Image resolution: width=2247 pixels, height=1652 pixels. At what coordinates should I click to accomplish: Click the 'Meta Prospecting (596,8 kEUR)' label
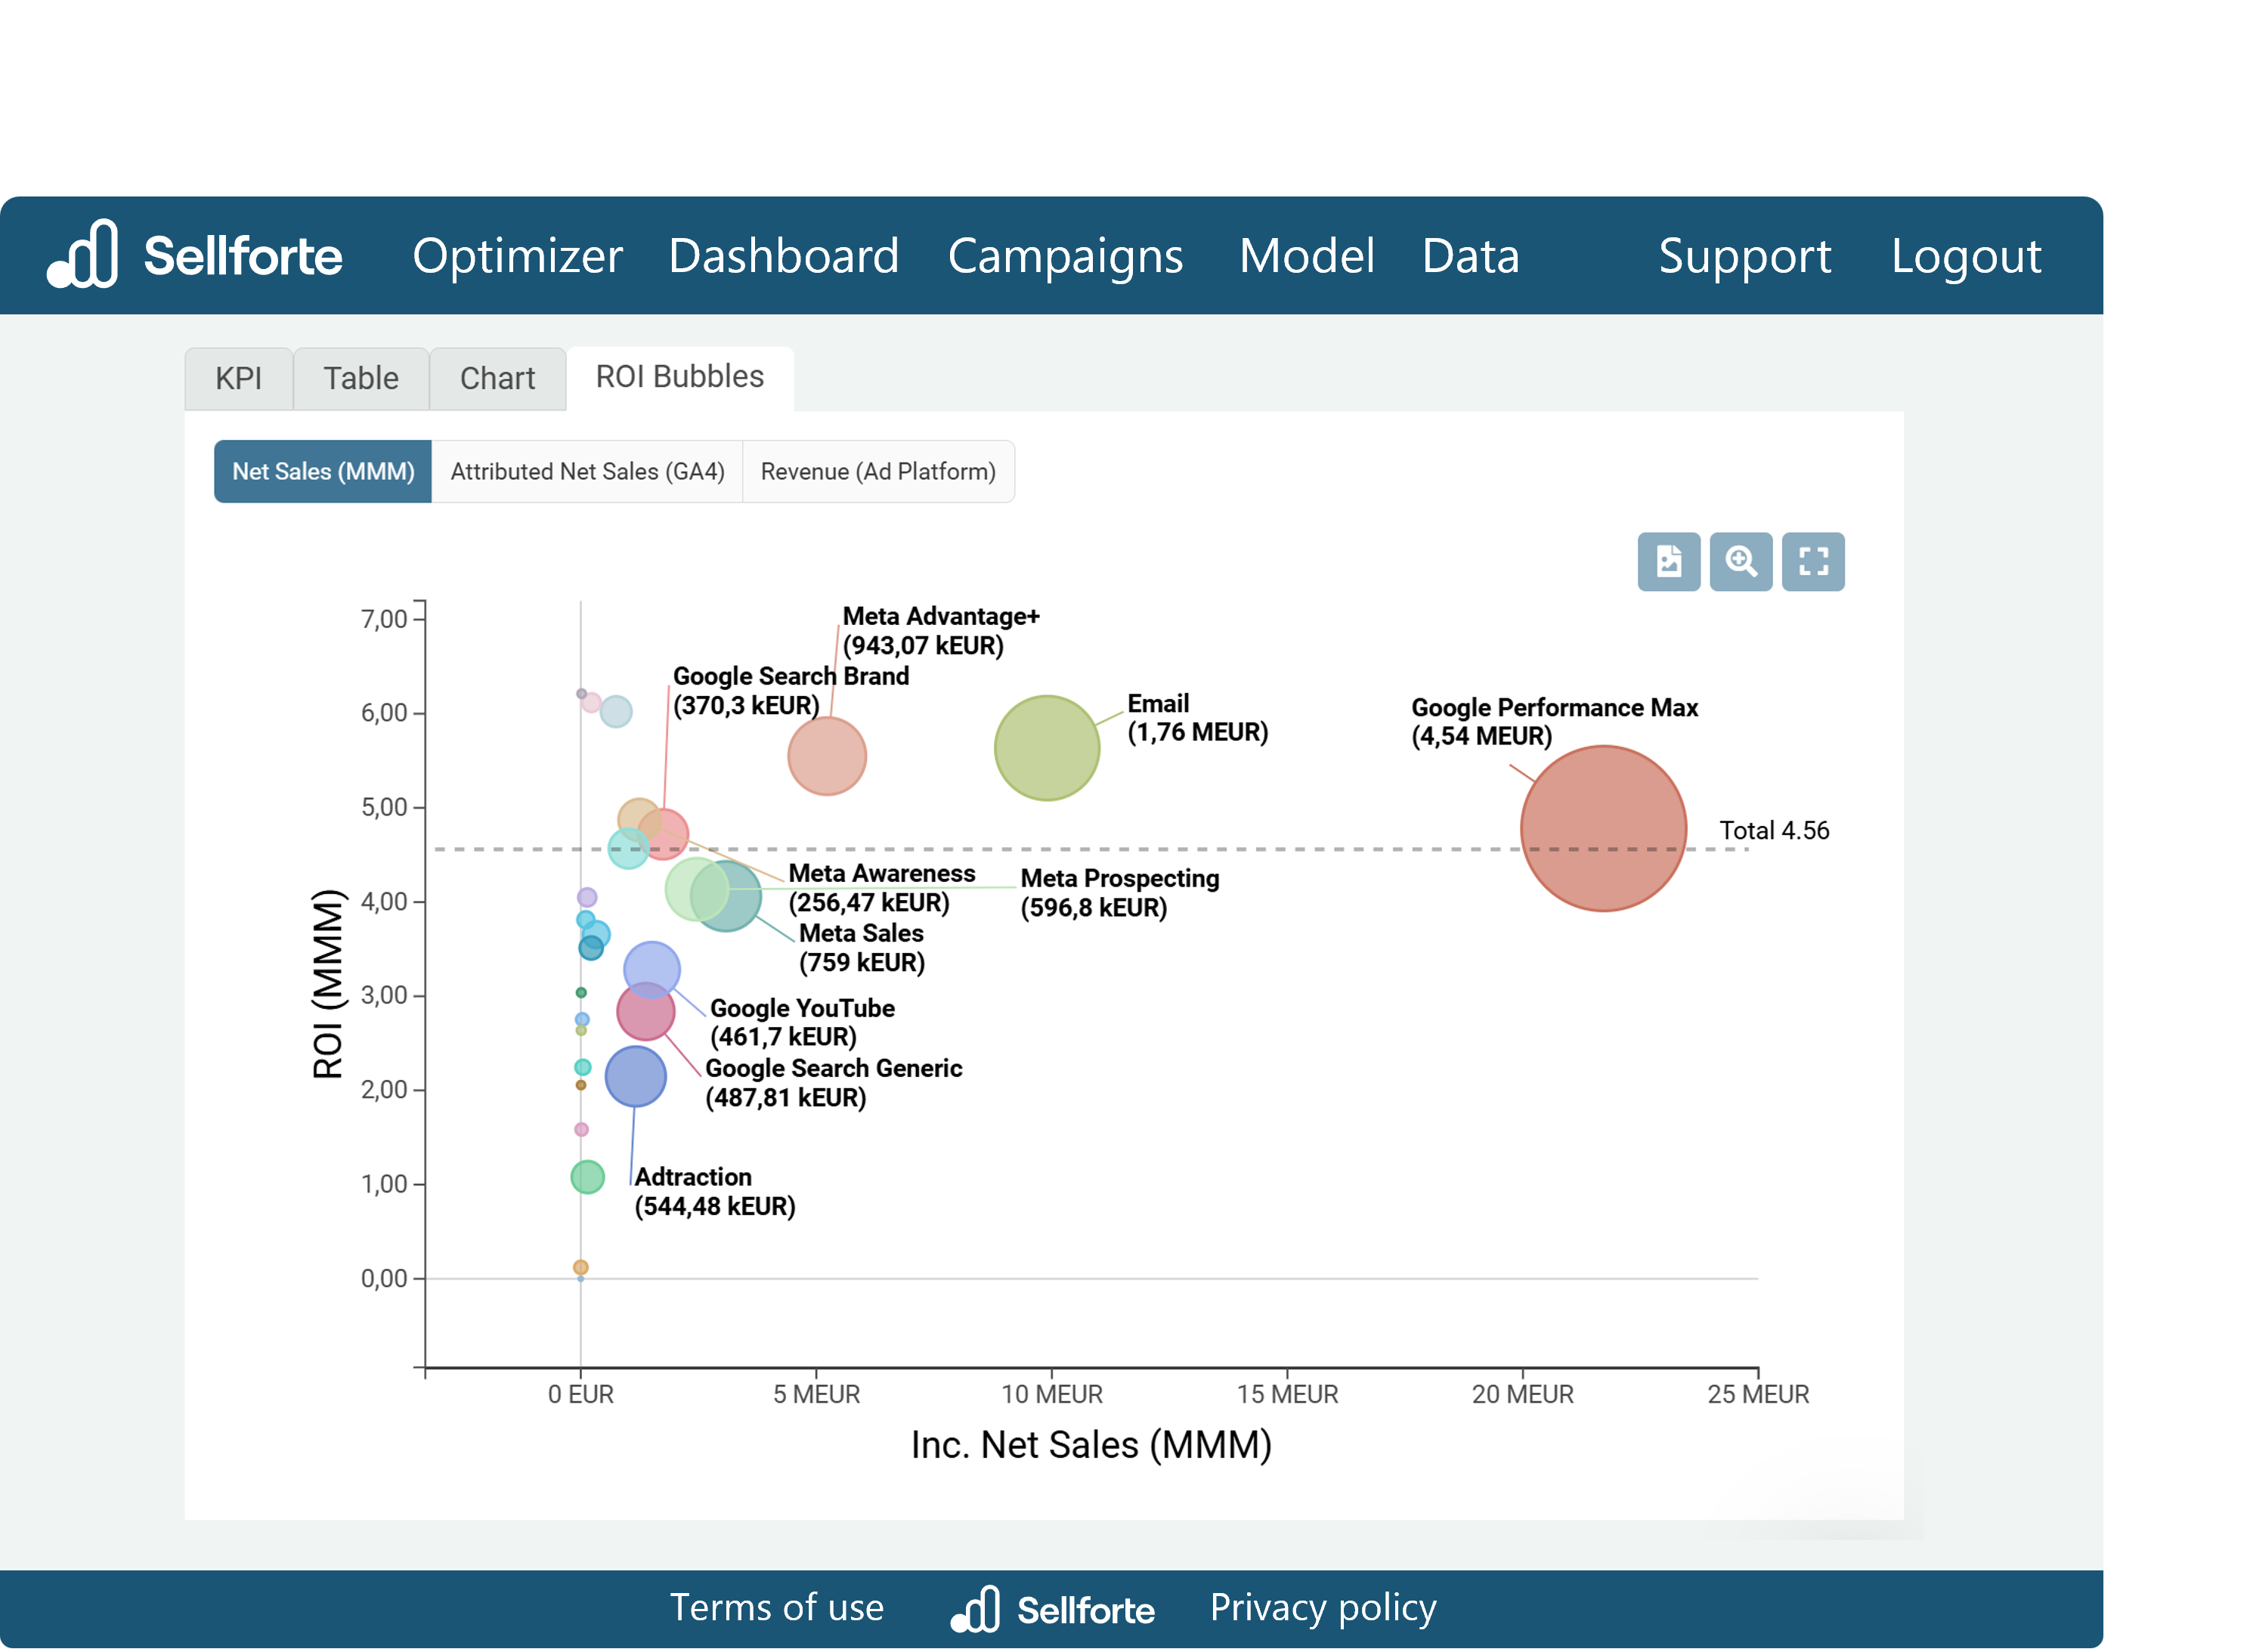click(x=1119, y=892)
